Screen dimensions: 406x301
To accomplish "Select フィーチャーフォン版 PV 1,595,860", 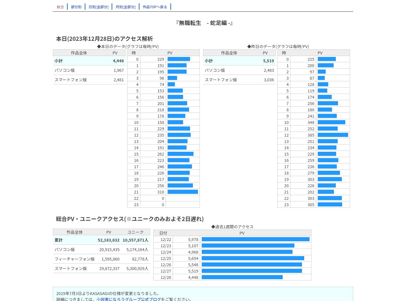I will 110,259.
